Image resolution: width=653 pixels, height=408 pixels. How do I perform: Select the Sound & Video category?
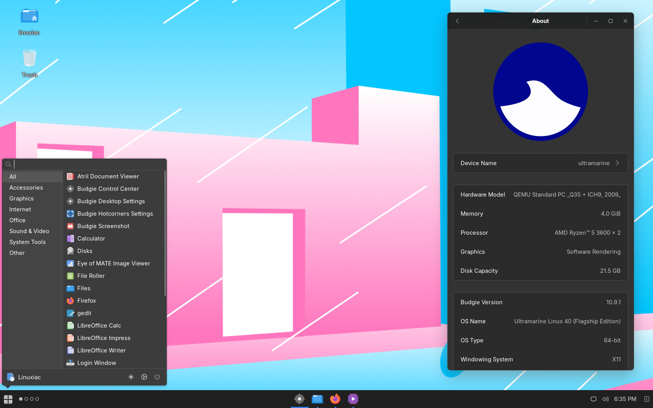[33, 231]
